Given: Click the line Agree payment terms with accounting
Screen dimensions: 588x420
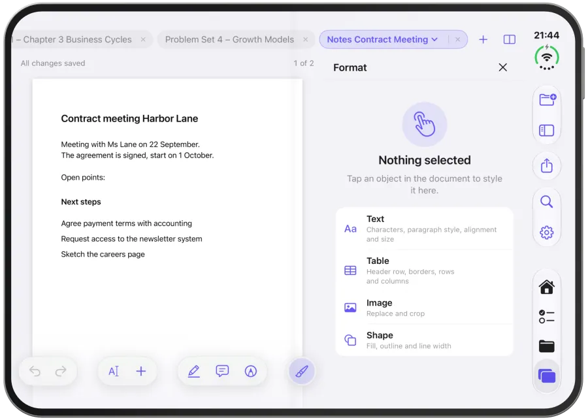Looking at the screenshot, I should 126,223.
